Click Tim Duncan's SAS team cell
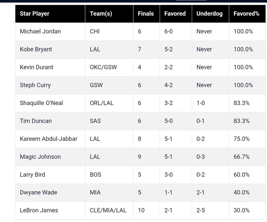 click(109, 121)
